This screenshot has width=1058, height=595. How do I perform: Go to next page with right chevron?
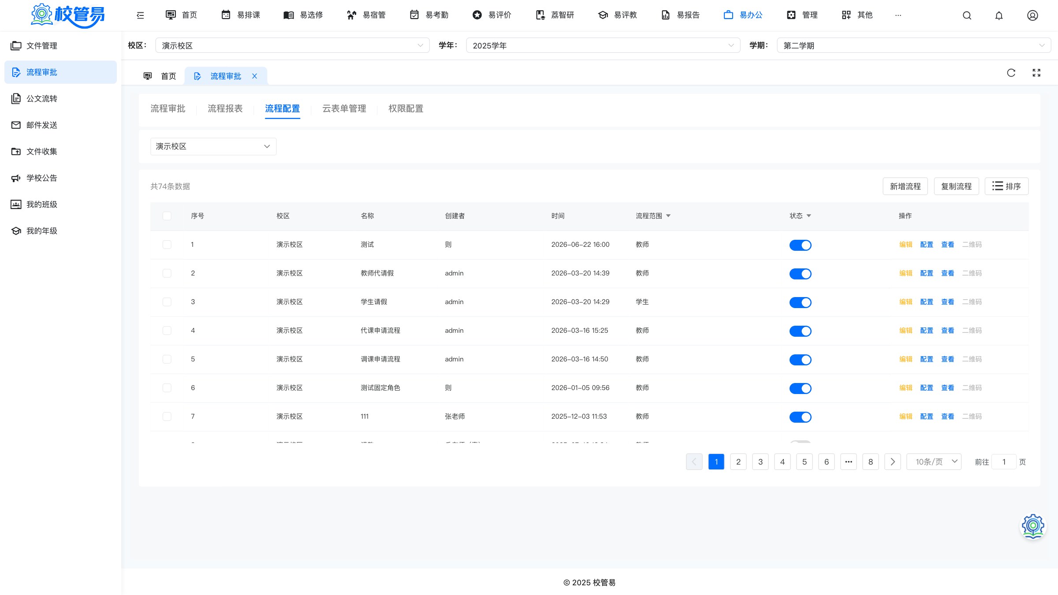point(893,462)
